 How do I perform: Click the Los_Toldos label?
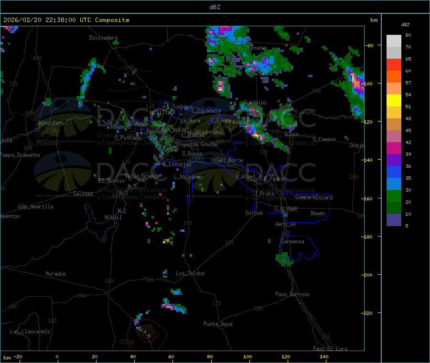point(190,273)
